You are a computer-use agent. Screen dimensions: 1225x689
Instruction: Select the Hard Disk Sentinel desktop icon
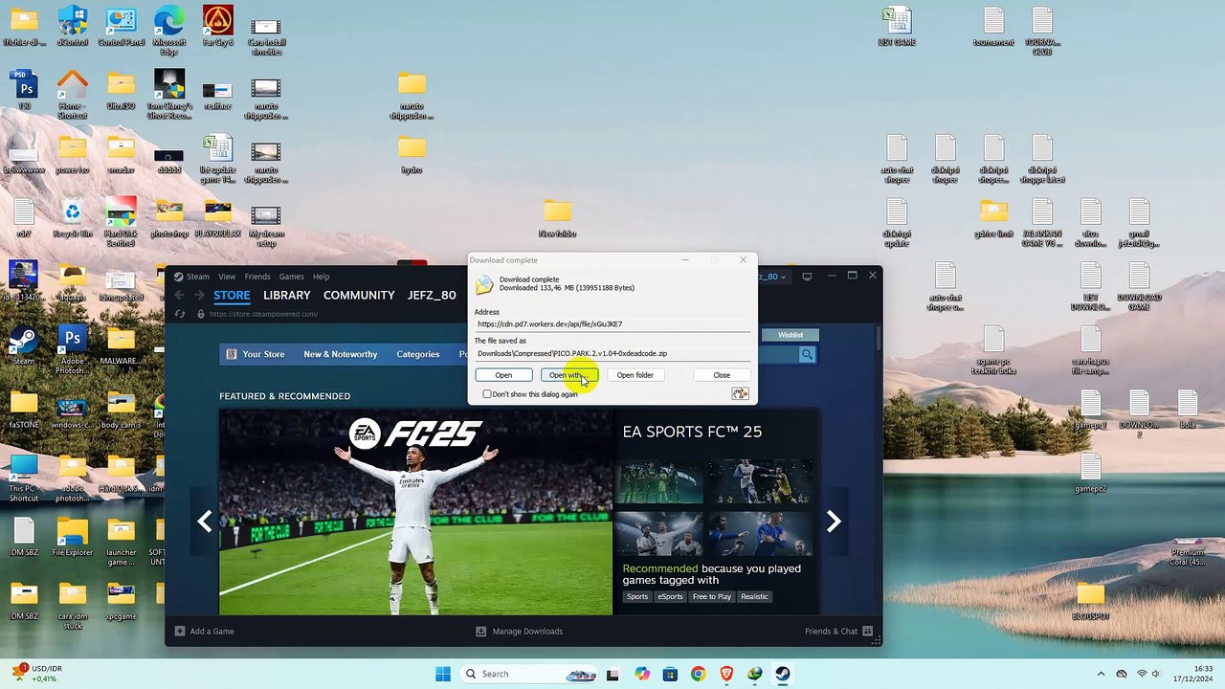click(x=121, y=223)
